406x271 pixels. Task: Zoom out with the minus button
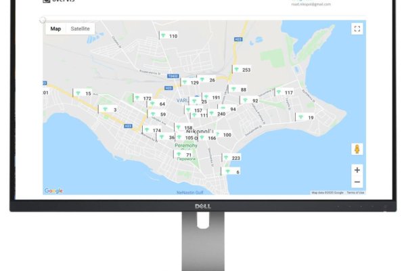point(357,182)
